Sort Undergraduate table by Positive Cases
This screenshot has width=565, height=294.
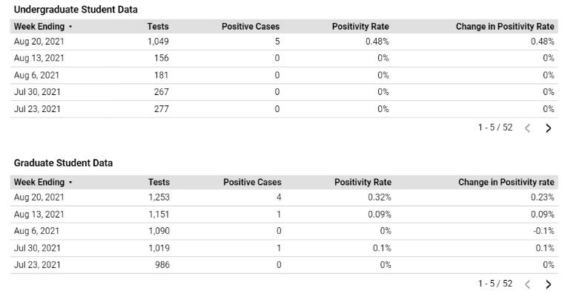click(x=251, y=26)
